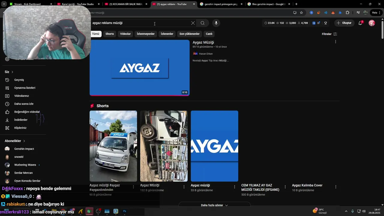Viewport: 384px width, 216px height.
Task: Open CEM YILMAZ AY GAZ MÜZİĞİ TAKLİDİ short
Action: [260, 187]
